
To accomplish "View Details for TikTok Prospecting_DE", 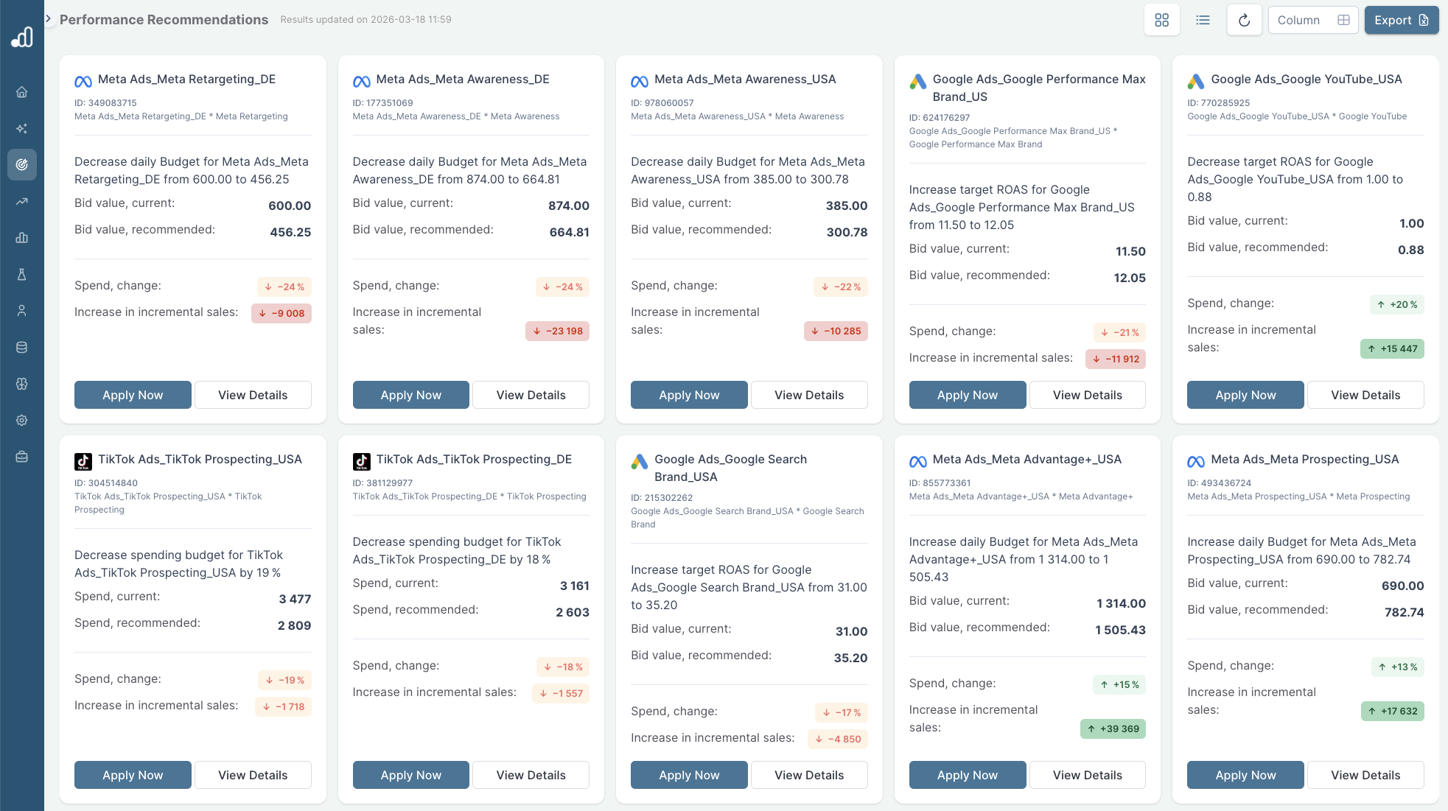I will click(531, 775).
